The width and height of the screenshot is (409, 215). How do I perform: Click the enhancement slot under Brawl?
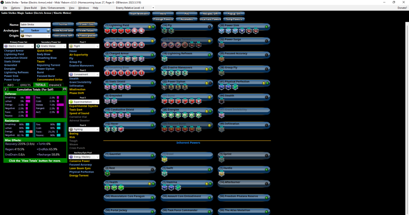point(164,159)
